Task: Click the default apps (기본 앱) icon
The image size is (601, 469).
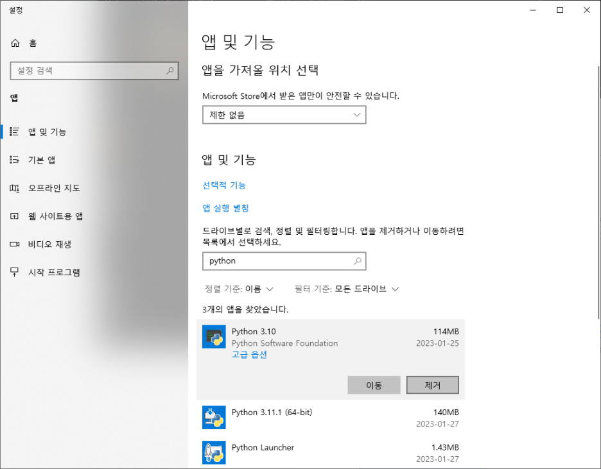Action: 14,160
